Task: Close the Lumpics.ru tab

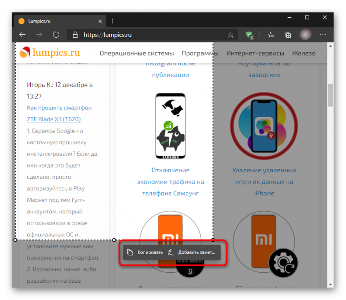Action: pos(100,21)
